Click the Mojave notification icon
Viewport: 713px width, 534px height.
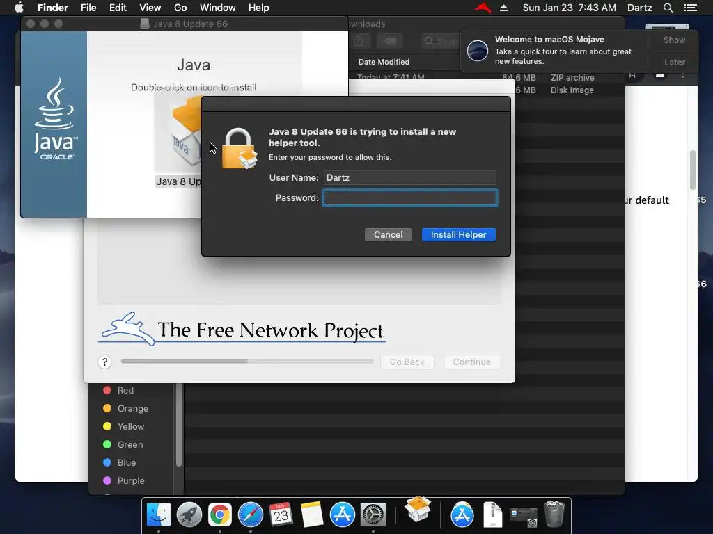(478, 50)
